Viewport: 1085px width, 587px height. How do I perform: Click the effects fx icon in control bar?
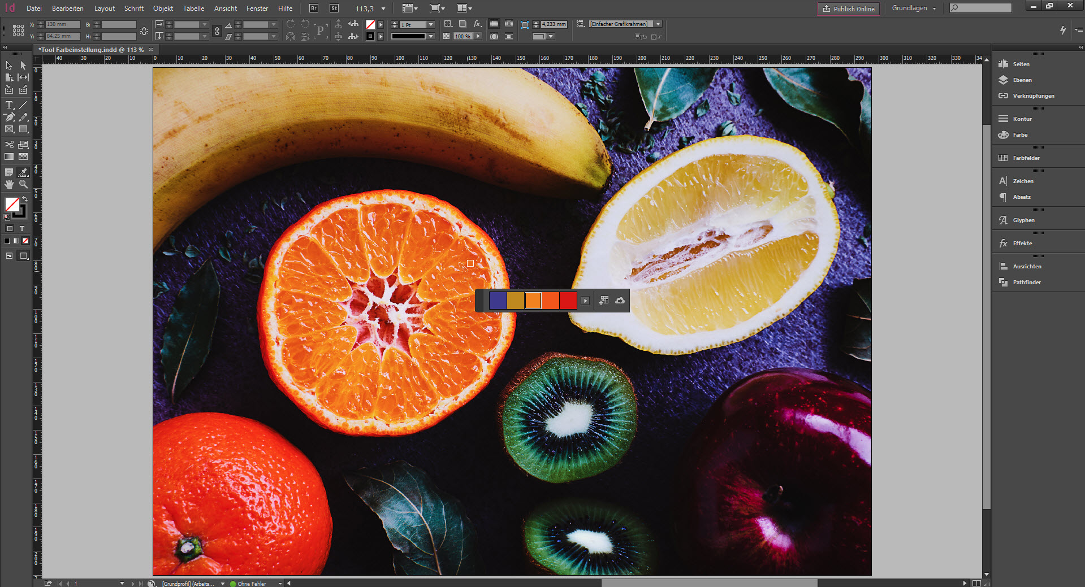click(x=478, y=24)
